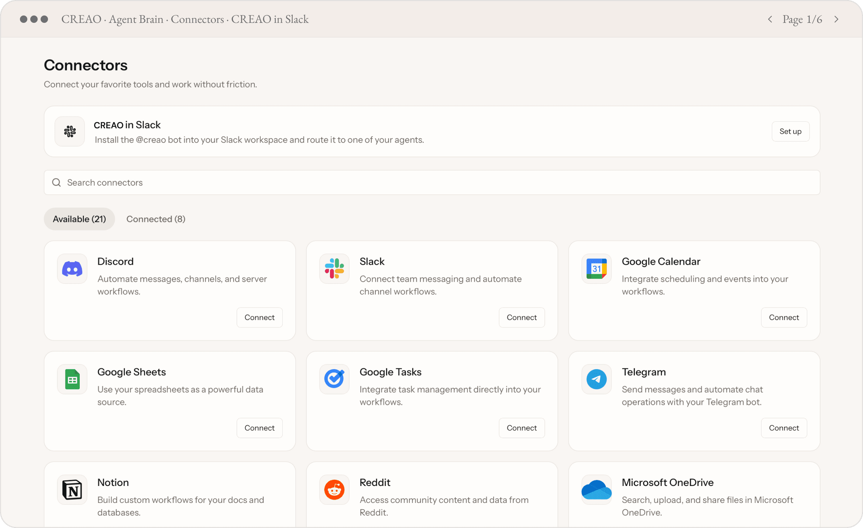Click 'Access community content' description
The height and width of the screenshot is (528, 863).
pos(444,507)
